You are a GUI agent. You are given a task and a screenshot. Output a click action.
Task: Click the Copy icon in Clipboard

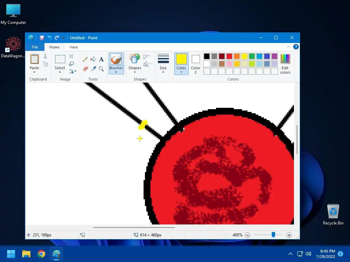[x=45, y=64]
